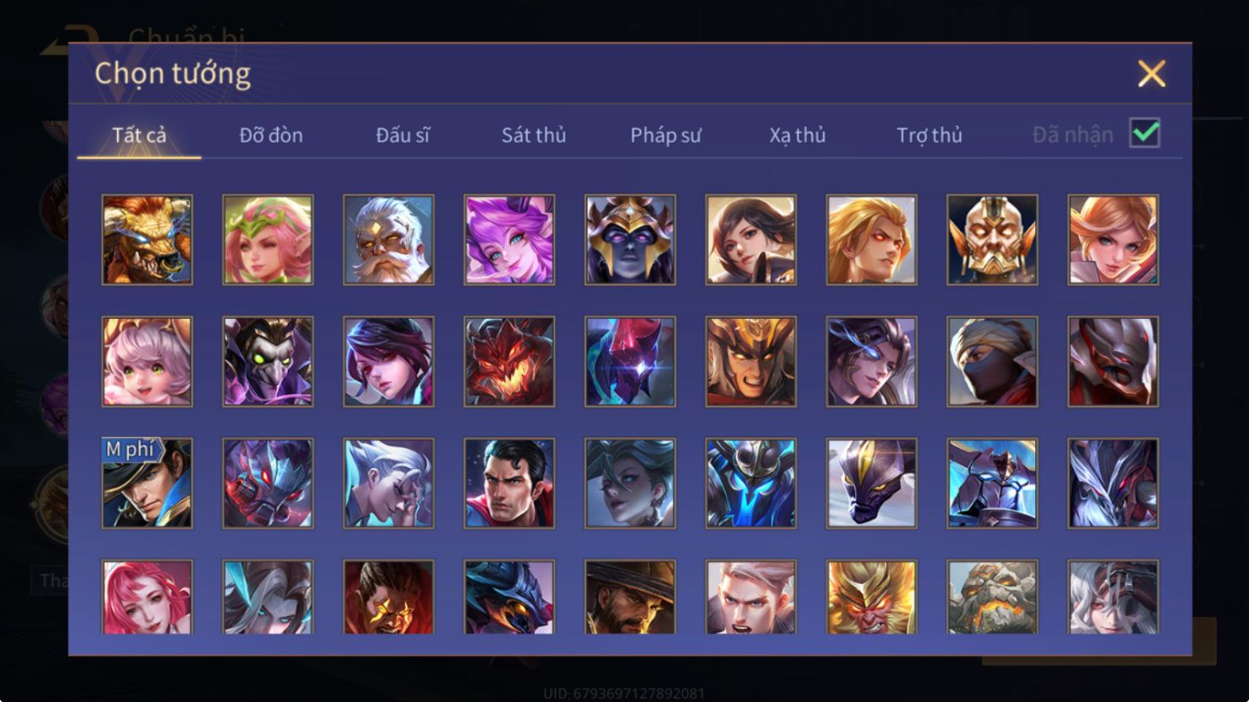Filter by the Pháp sư tab
The image size is (1249, 702).
665,135
